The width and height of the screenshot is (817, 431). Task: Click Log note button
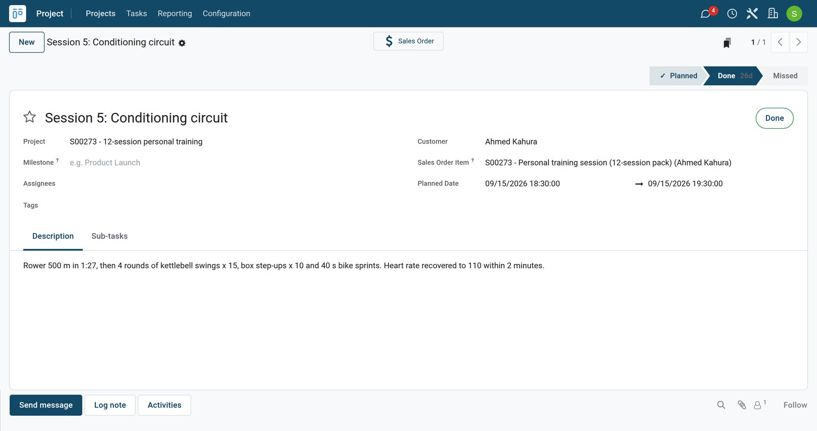110,405
